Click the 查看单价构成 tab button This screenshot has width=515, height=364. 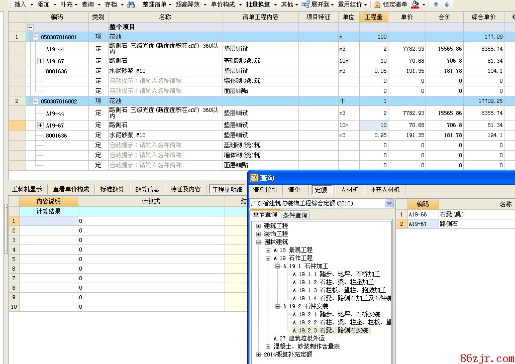click(x=71, y=189)
